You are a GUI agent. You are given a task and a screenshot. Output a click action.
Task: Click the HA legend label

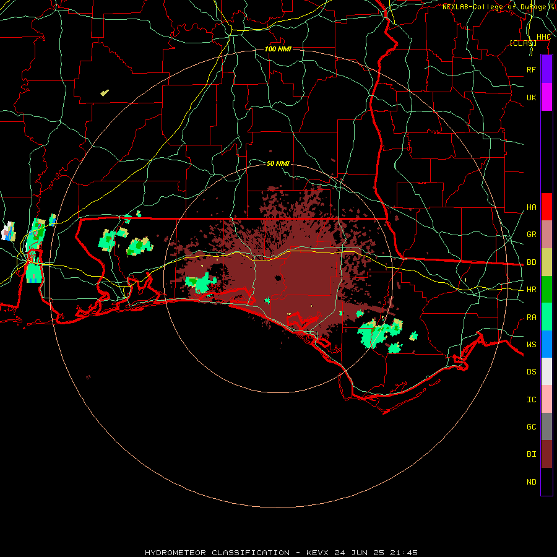point(531,207)
